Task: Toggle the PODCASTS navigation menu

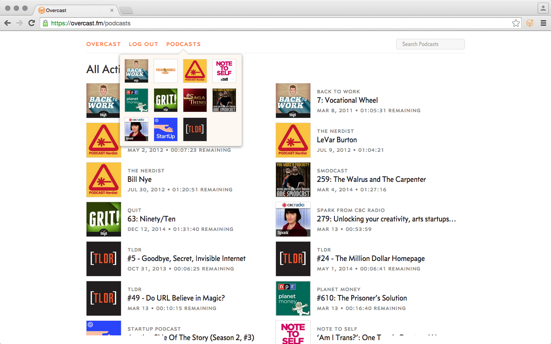Action: [183, 44]
